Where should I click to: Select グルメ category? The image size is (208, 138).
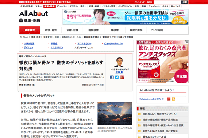(165, 6)
